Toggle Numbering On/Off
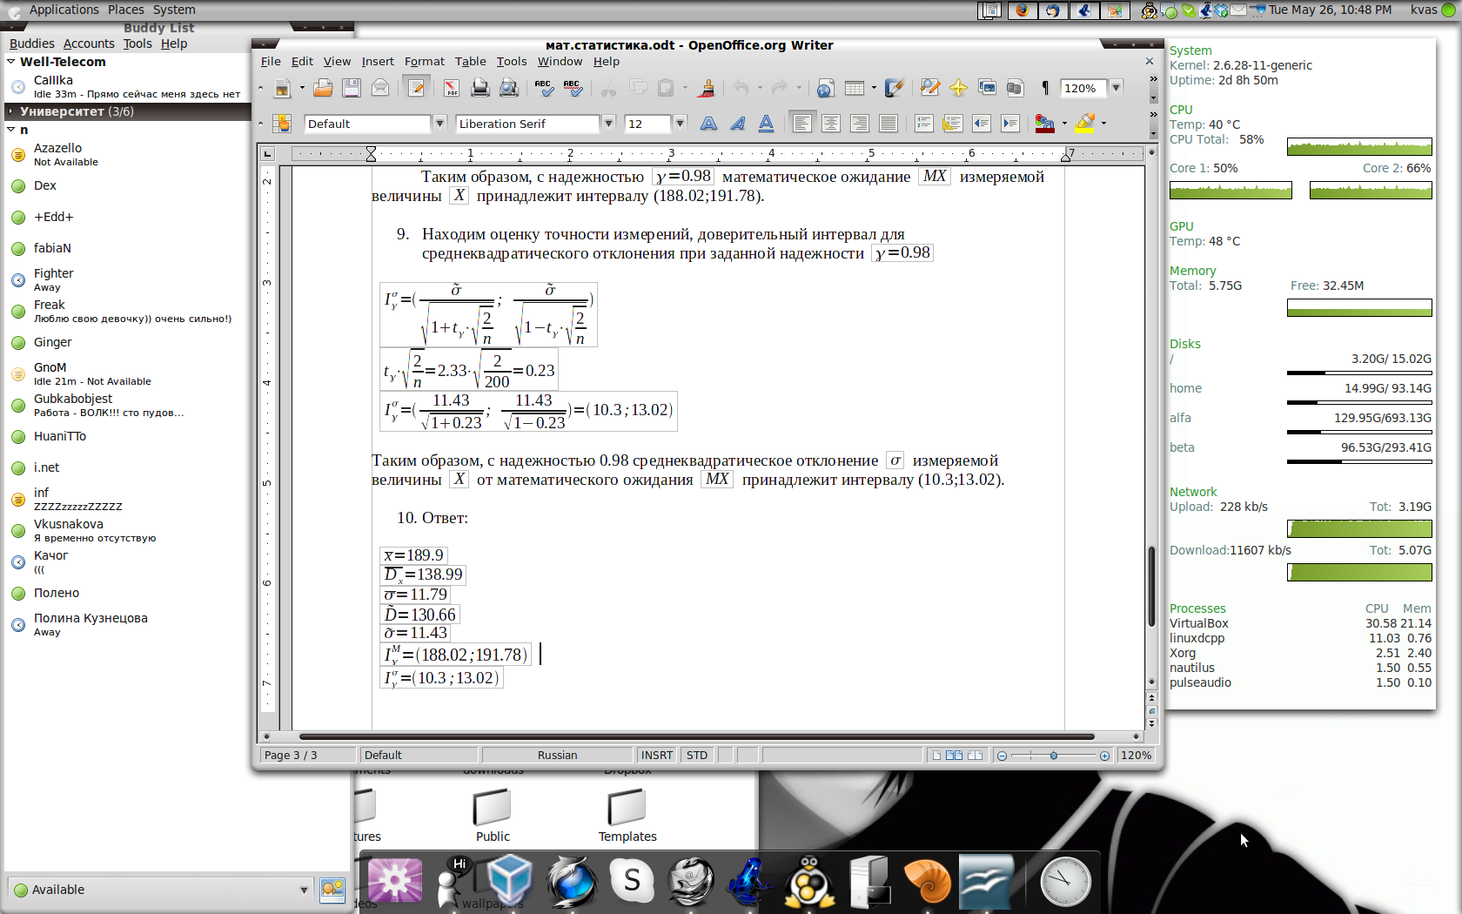This screenshot has height=914, width=1462. click(924, 124)
